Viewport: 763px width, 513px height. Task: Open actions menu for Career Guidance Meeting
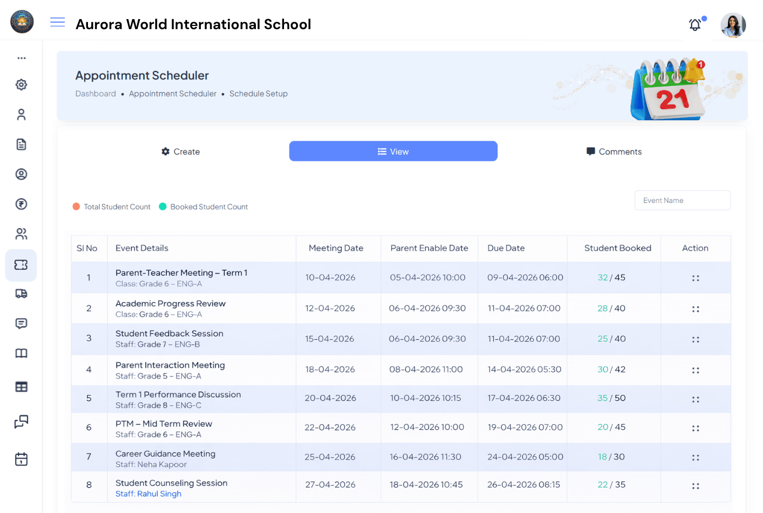pos(695,457)
